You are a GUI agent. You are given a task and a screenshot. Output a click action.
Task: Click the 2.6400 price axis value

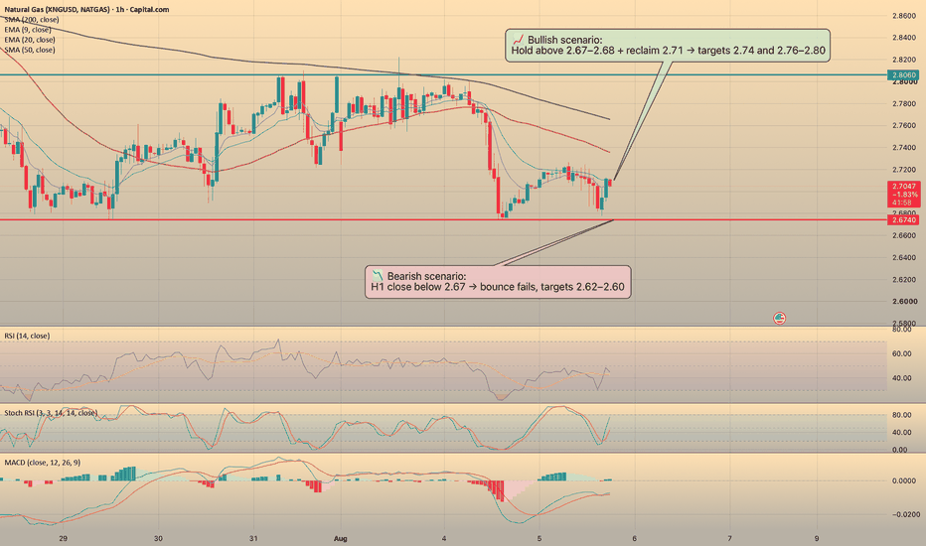coord(904,257)
